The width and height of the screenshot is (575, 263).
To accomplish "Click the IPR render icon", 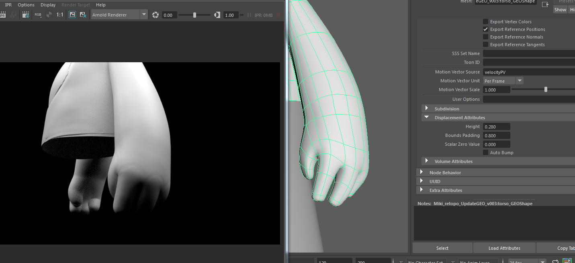I will 2,15.
